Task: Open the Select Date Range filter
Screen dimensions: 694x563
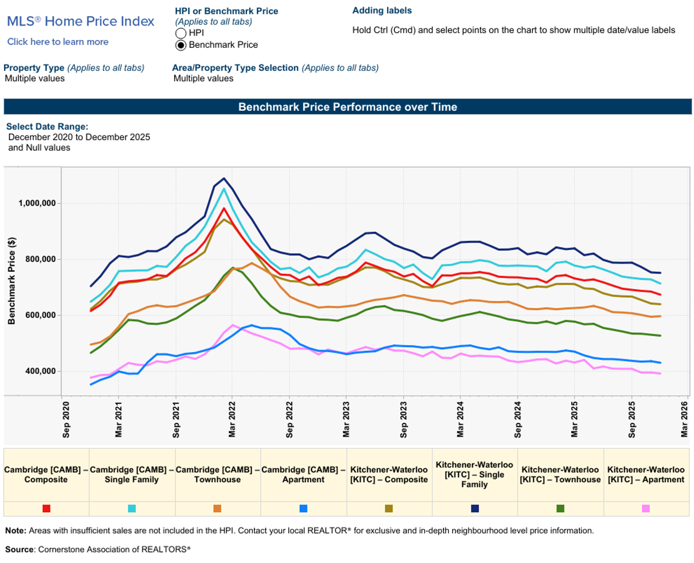Action: point(79,142)
